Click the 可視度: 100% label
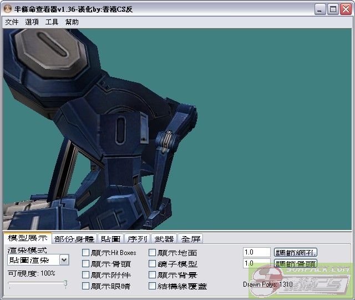This screenshot has height=300, width=355. 32,273
